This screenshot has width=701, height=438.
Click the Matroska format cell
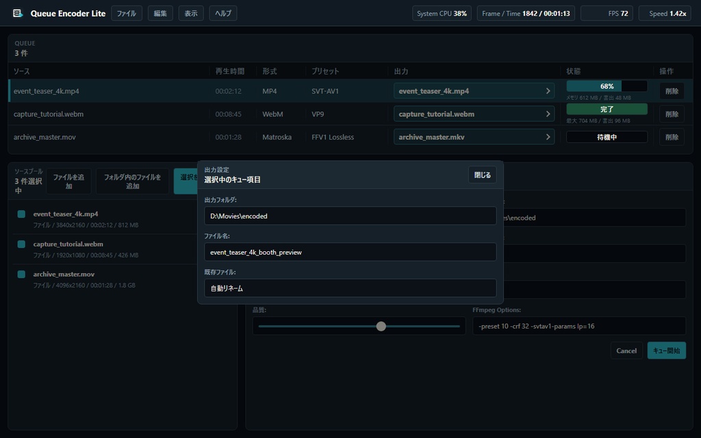(277, 137)
